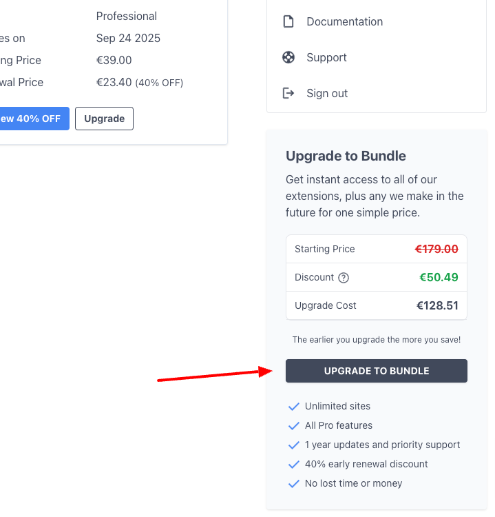The width and height of the screenshot is (495, 517).
Task: Click the Sign out arrow icon
Action: [x=288, y=93]
